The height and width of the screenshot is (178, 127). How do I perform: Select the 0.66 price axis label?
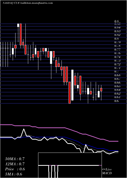[x=117, y=83]
